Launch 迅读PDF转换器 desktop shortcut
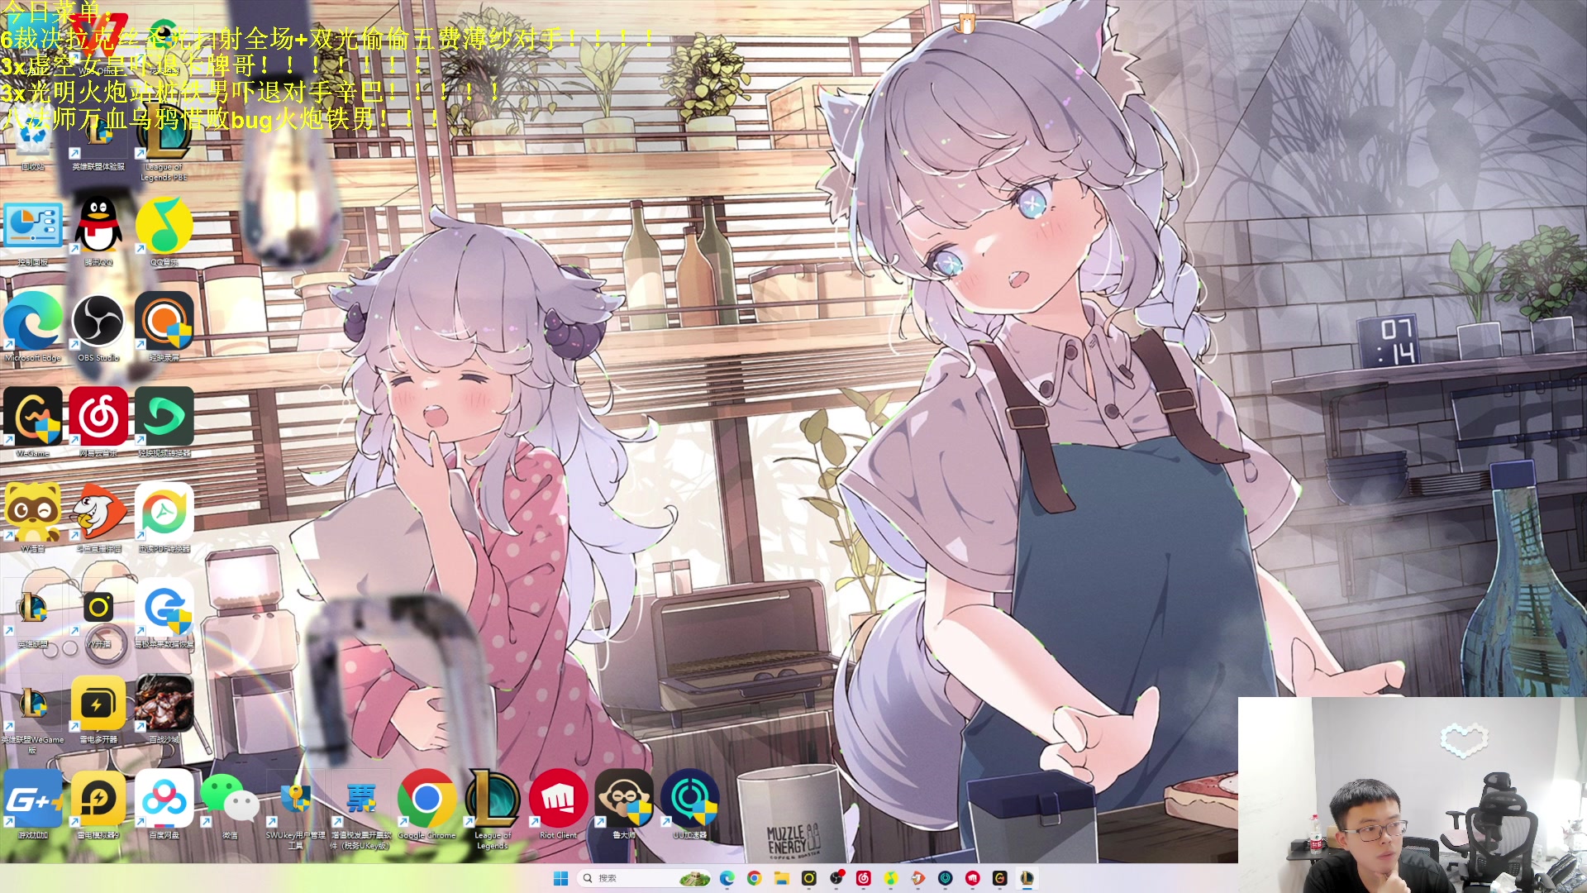 [164, 518]
